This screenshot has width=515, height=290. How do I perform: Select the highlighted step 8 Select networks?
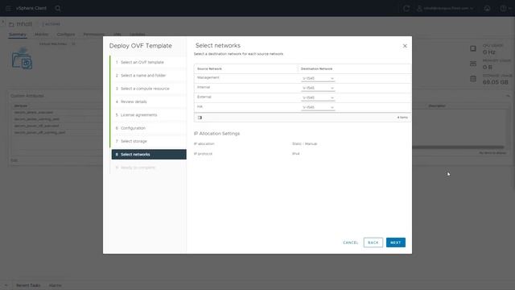coord(149,154)
